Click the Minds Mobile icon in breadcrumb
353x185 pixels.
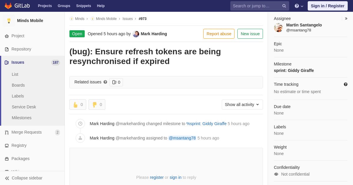click(92, 19)
